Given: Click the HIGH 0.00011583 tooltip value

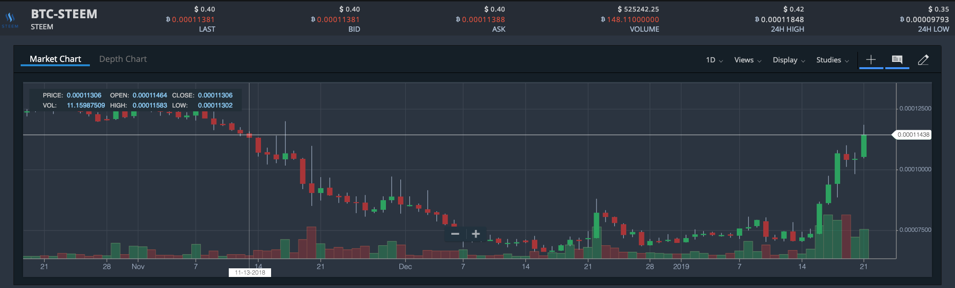Looking at the screenshot, I should pyautogui.click(x=150, y=106).
